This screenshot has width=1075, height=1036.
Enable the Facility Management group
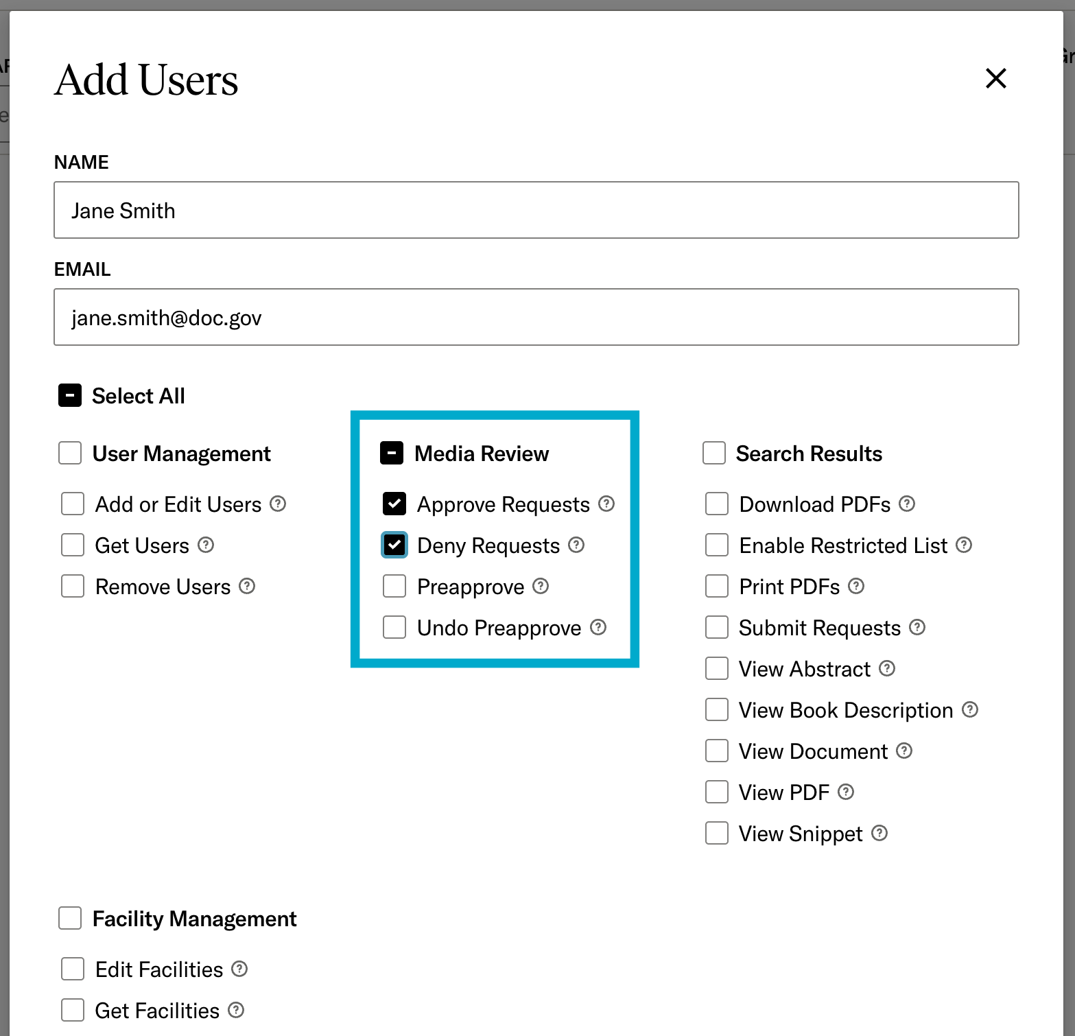pyautogui.click(x=69, y=918)
